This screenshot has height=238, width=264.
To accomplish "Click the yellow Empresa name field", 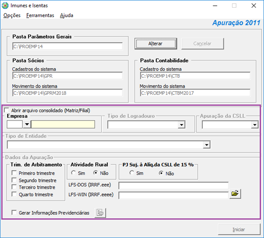I will (x=63, y=124).
